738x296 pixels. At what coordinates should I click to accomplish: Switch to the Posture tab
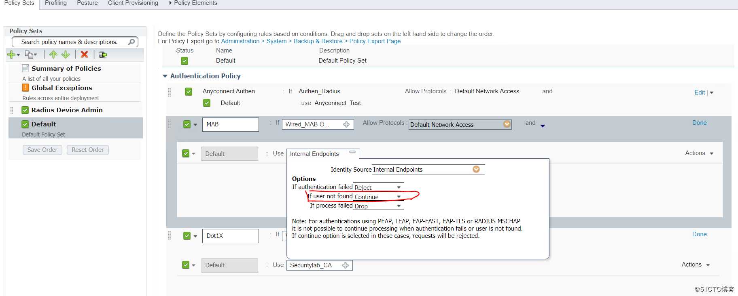(87, 3)
